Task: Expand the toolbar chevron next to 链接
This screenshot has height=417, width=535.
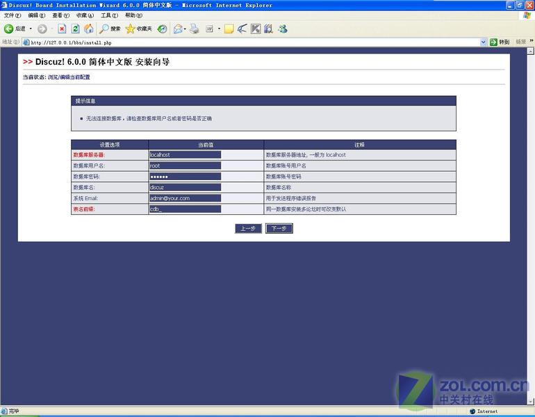Action: [x=532, y=40]
